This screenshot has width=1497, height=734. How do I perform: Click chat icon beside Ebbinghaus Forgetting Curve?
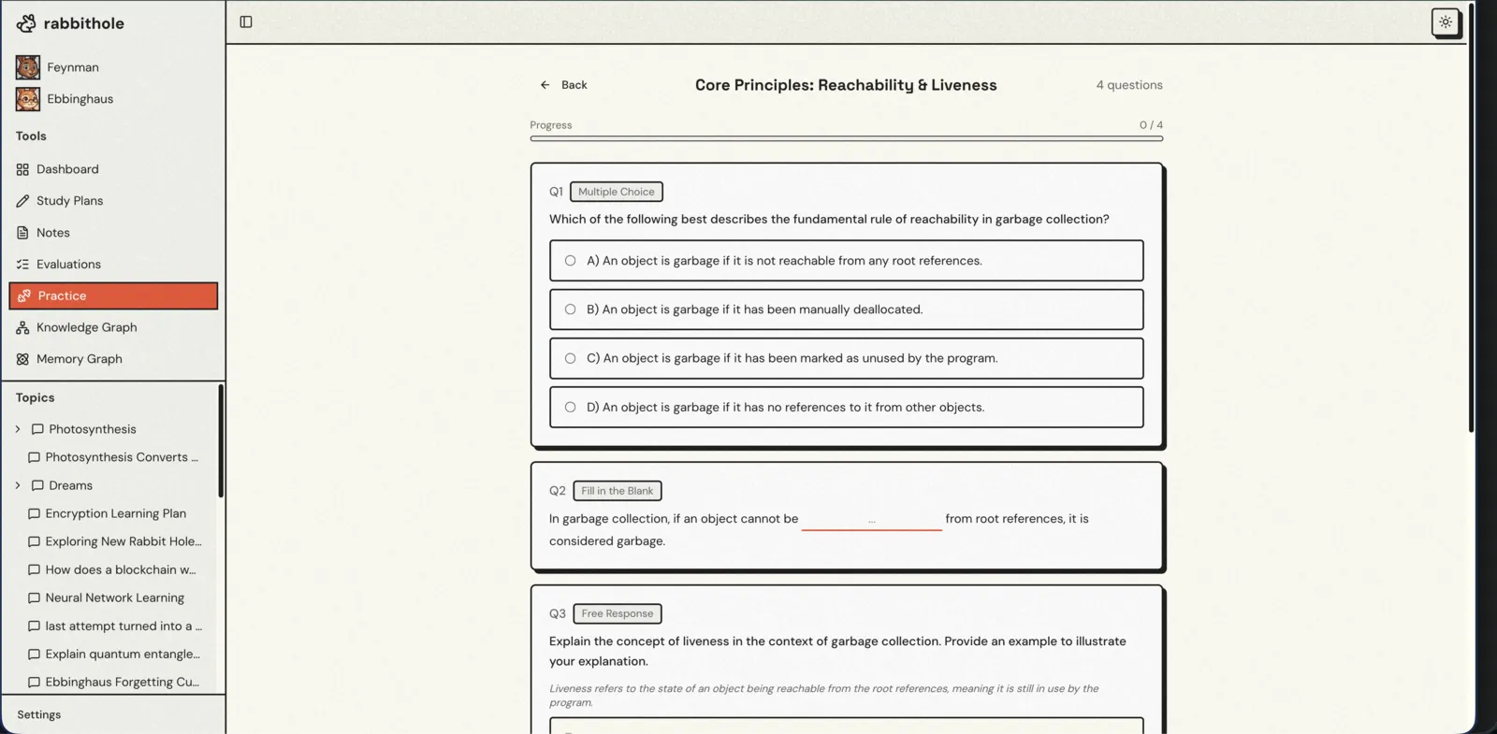click(x=34, y=683)
